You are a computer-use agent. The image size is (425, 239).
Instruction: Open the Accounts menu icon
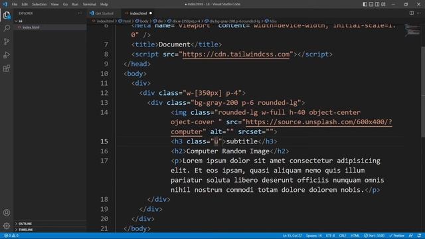pyautogui.click(x=7, y=212)
